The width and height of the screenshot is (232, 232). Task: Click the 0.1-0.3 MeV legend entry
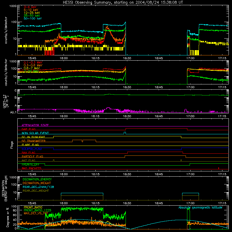click(x=33, y=62)
